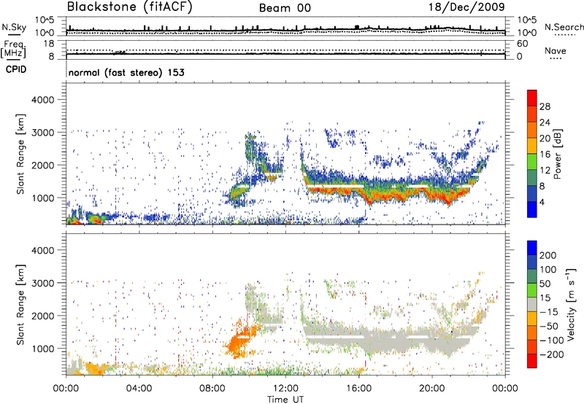The height and width of the screenshot is (404, 584).
Task: Click velocity scale value "-200"
Action: click(x=552, y=354)
